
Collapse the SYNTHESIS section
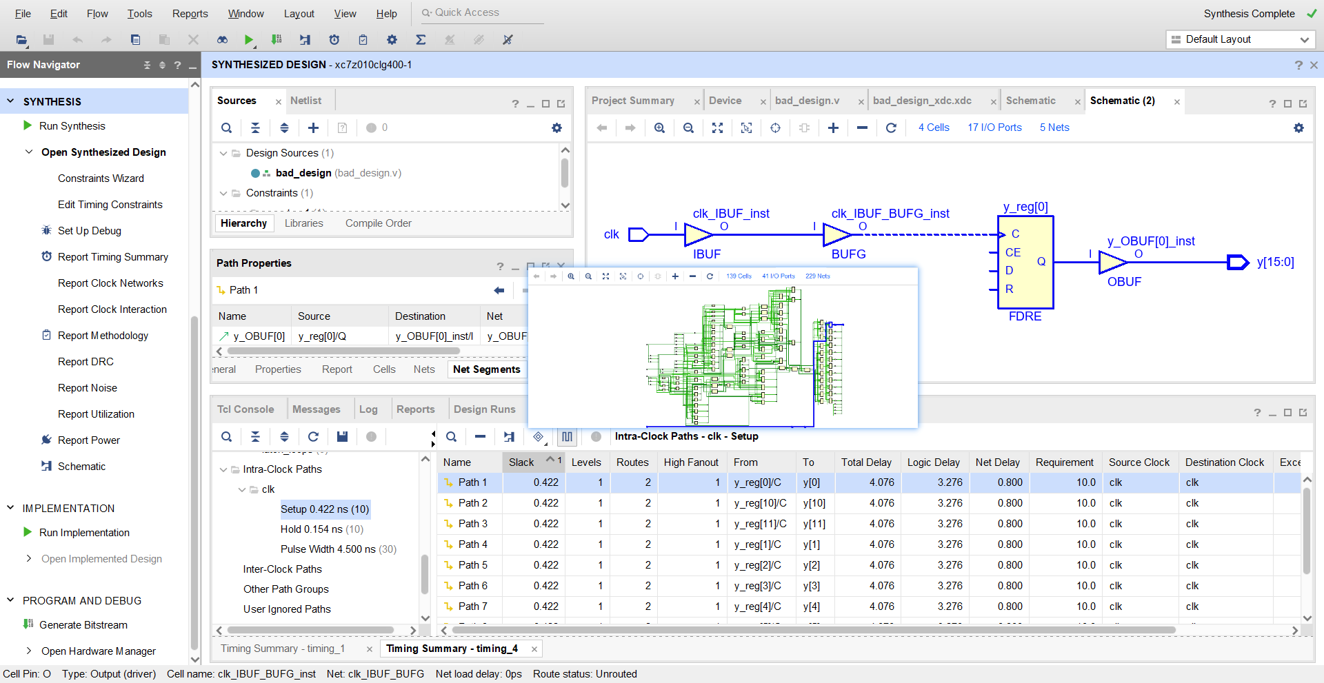pyautogui.click(x=10, y=101)
